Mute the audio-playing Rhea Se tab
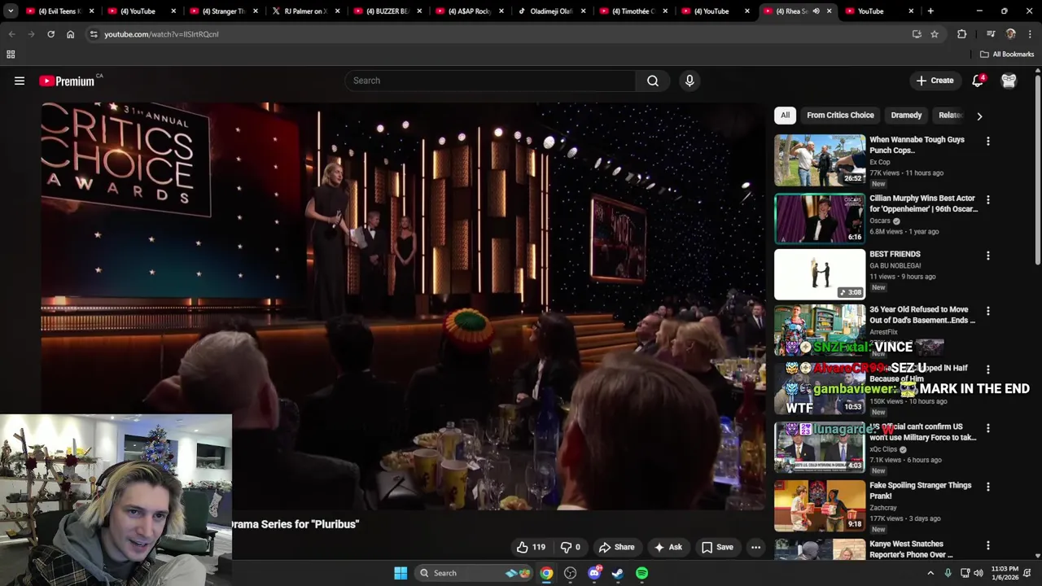Viewport: 1042px width, 586px height. click(x=816, y=11)
